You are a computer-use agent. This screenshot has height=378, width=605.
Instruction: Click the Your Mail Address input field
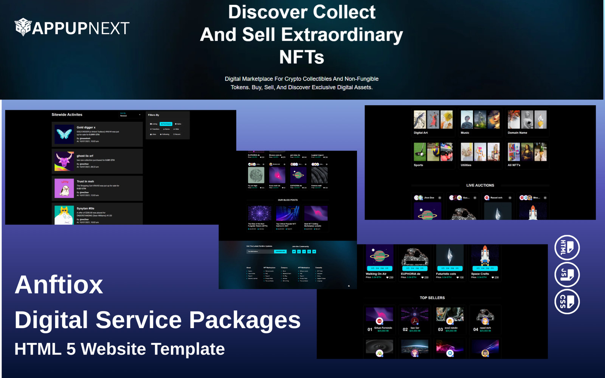point(260,251)
